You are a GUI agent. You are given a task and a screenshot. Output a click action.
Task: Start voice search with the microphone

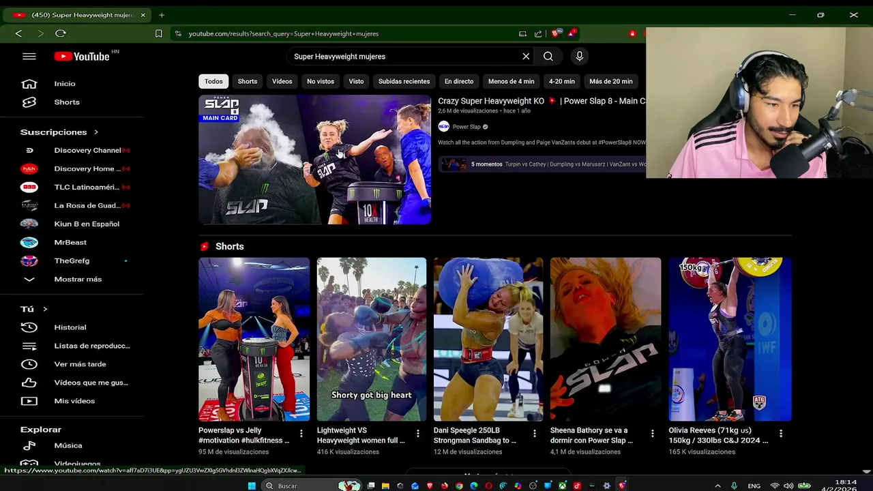tap(580, 57)
